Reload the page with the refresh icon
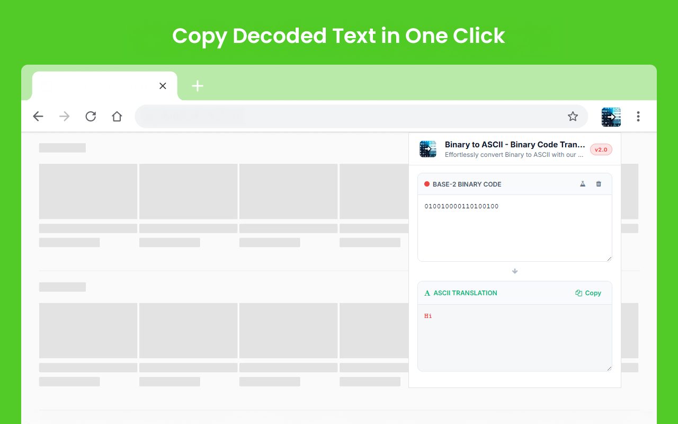This screenshot has width=678, height=424. [x=91, y=117]
